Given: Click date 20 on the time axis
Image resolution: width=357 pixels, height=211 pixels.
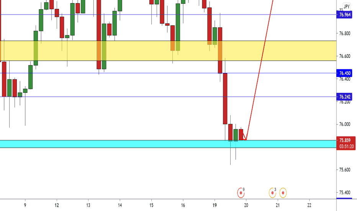Looking at the screenshot, I should pyautogui.click(x=246, y=205).
